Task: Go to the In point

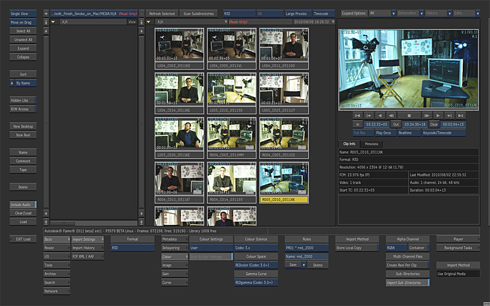Action: [369, 116]
